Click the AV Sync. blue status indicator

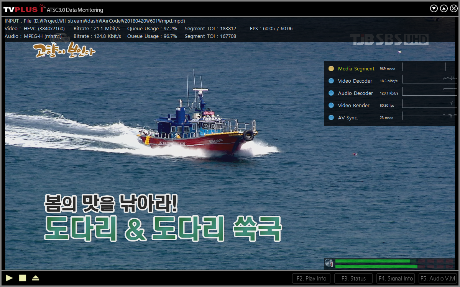pyautogui.click(x=331, y=118)
